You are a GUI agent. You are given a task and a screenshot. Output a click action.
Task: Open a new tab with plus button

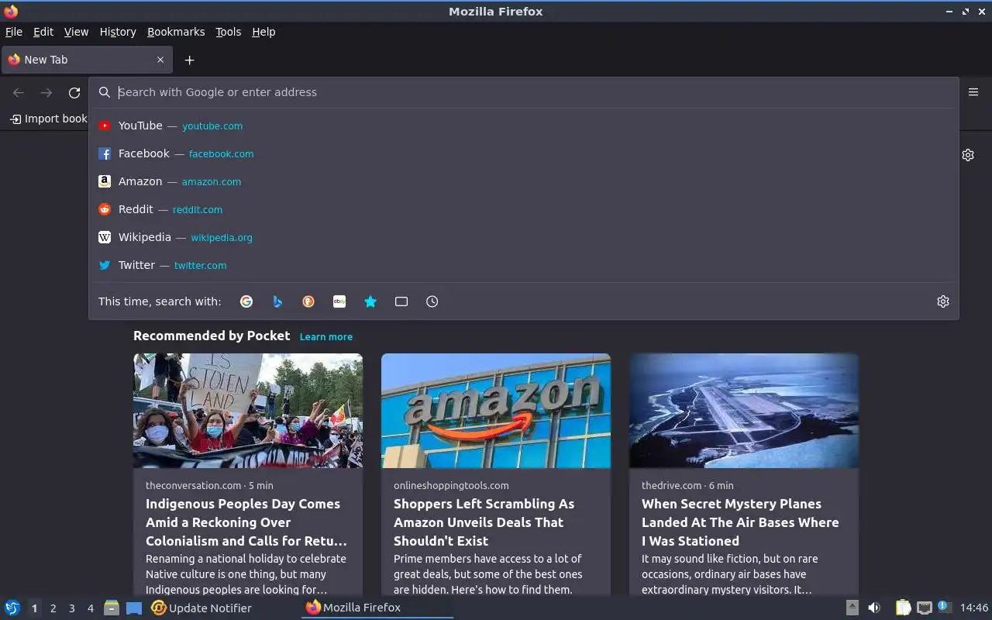tap(189, 60)
